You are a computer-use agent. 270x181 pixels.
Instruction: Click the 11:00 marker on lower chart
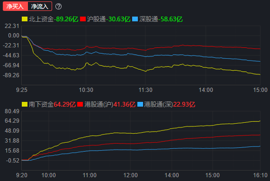click(x=90, y=175)
